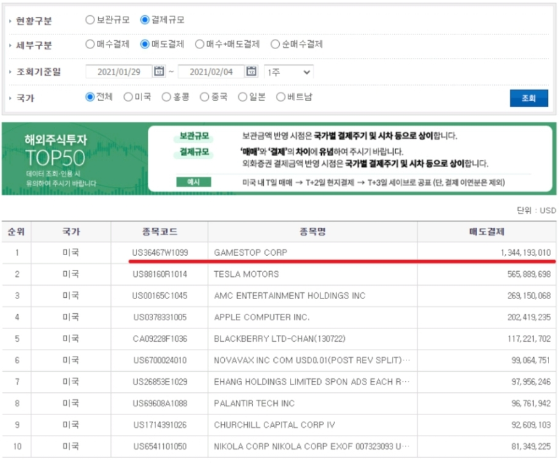Viewport: 560px width, 463px height.
Task: Open the start date calendar picker icon
Action: 159,71
